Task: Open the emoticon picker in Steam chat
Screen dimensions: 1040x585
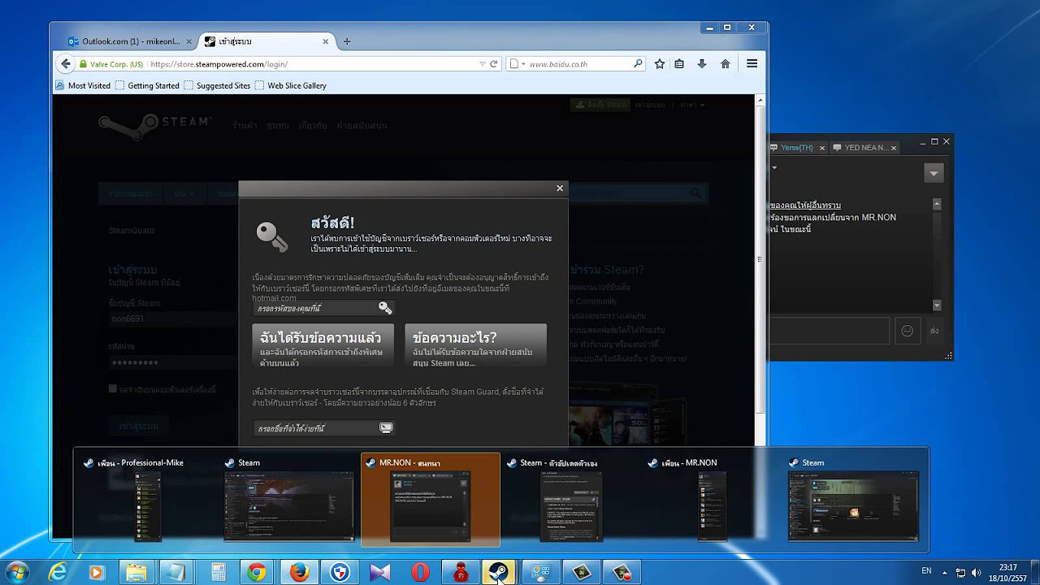Action: [907, 331]
